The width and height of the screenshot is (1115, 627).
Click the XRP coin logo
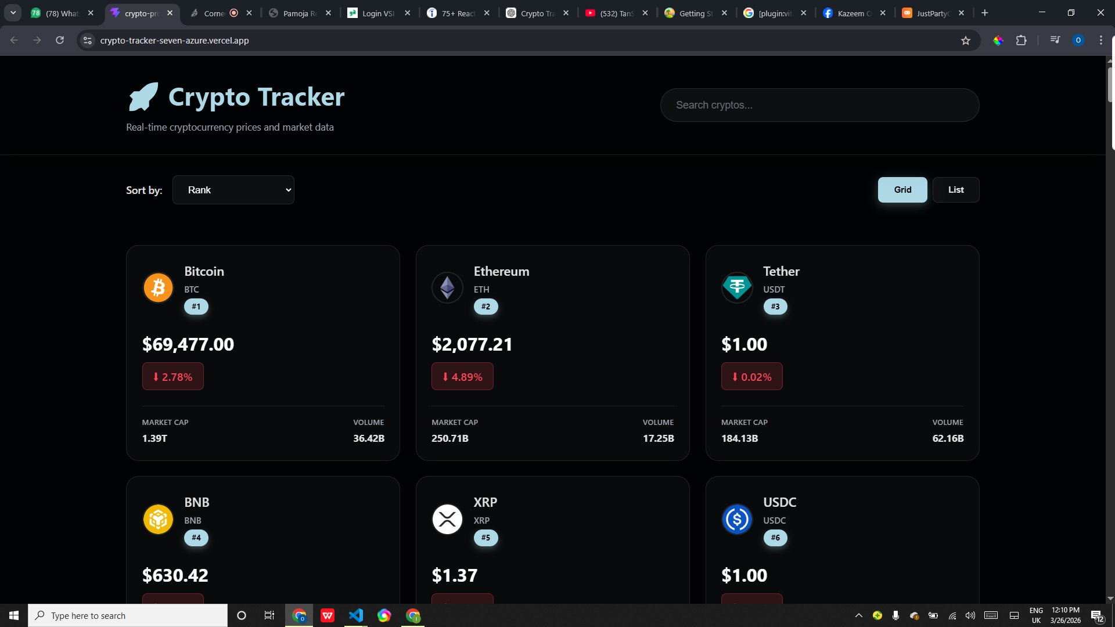point(447,519)
